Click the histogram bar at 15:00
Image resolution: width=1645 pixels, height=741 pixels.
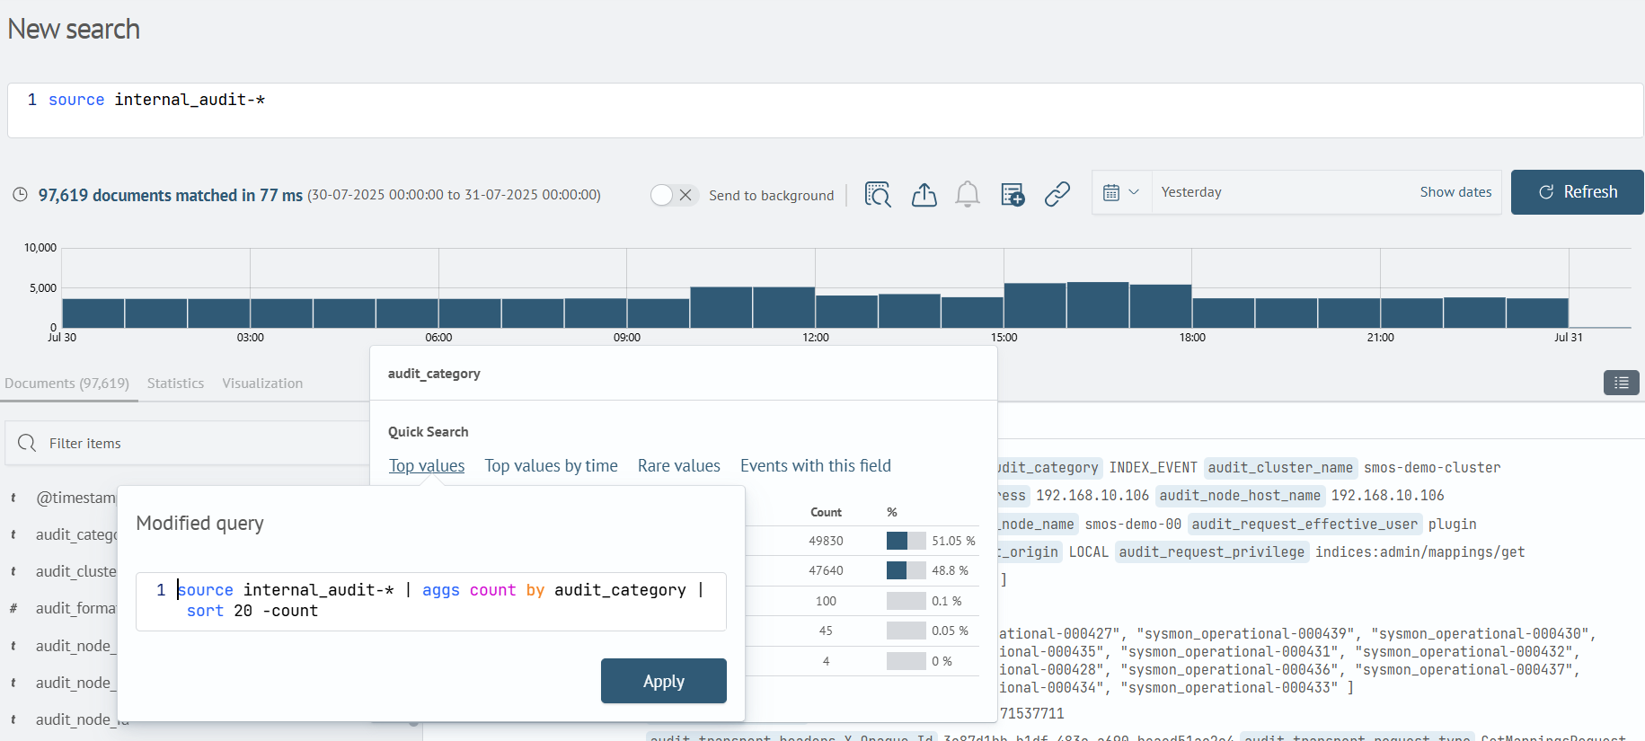pos(1035,305)
